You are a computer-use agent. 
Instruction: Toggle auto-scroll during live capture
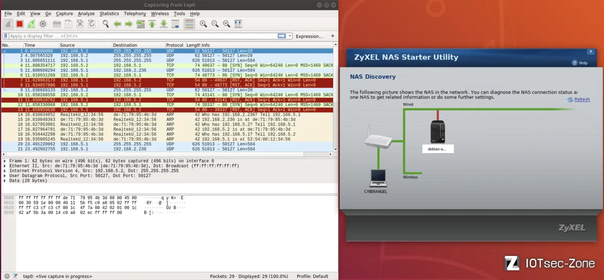point(175,24)
